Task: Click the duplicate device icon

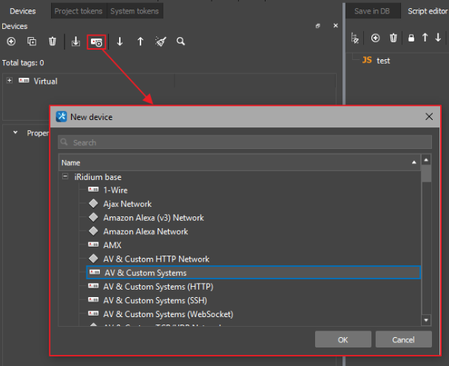Action: click(32, 41)
